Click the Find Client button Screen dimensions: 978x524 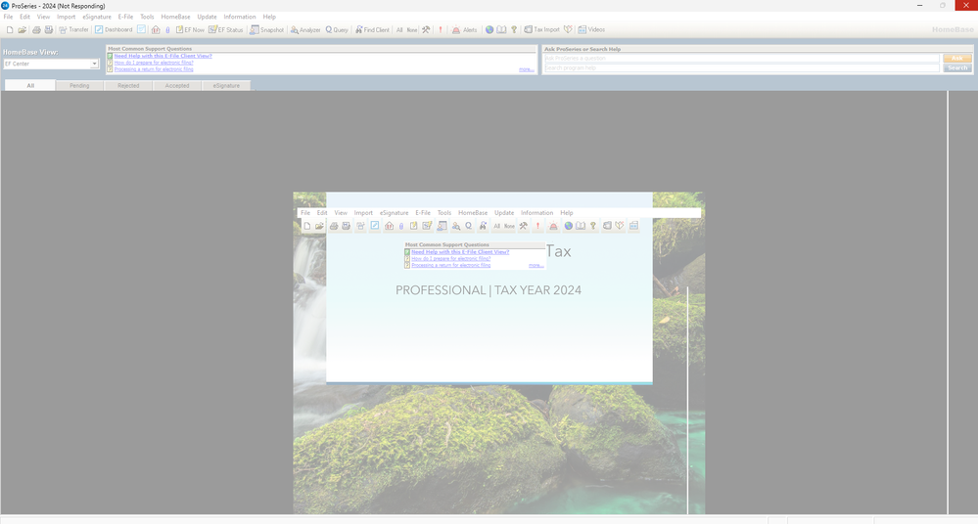(372, 30)
